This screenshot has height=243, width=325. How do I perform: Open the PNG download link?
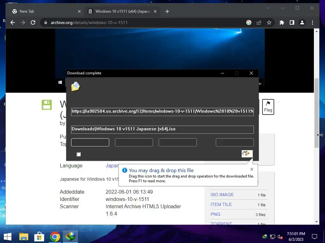point(216,214)
